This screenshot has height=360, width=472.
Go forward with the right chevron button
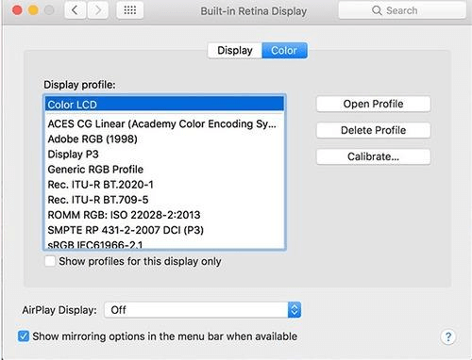[x=98, y=10]
